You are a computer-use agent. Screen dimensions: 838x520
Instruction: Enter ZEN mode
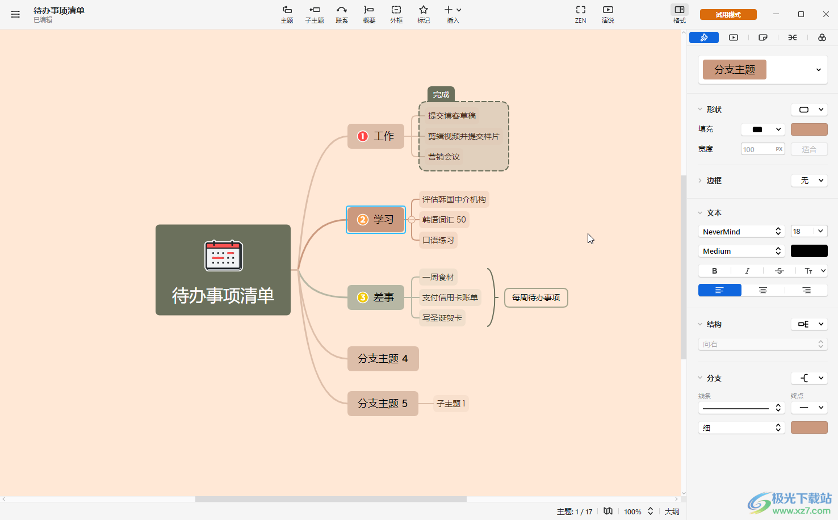580,14
